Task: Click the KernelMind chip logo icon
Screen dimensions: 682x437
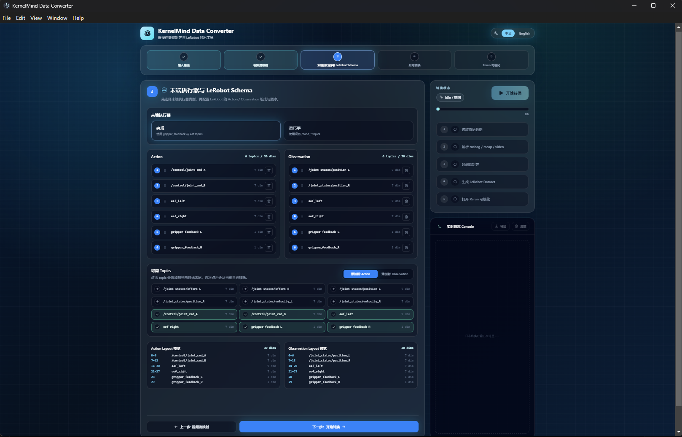Action: 148,33
